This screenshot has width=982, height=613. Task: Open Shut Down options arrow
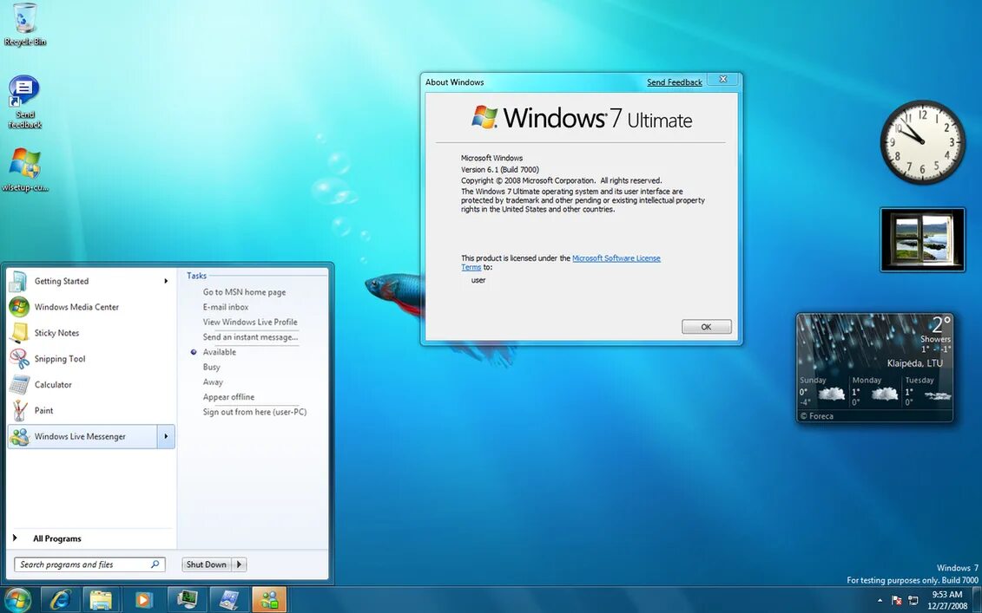click(240, 564)
